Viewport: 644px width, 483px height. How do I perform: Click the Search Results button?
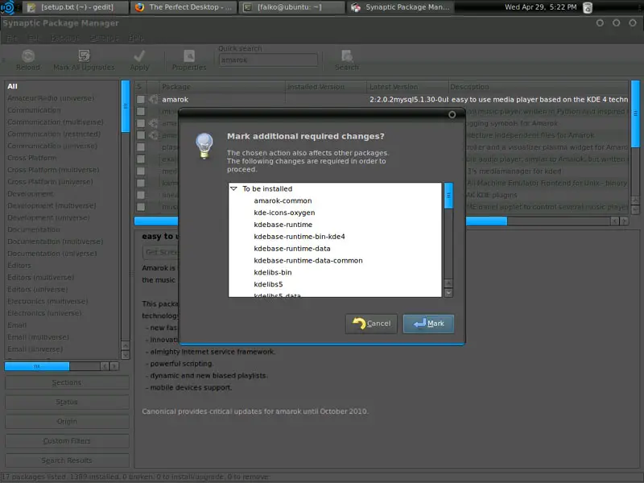(x=67, y=460)
